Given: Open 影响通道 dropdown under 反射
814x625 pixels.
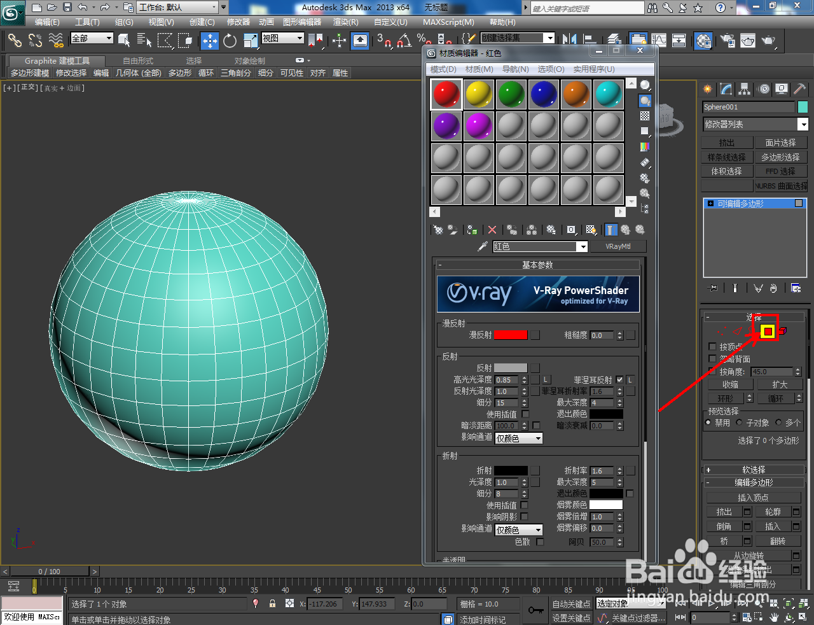Looking at the screenshot, I should 518,439.
